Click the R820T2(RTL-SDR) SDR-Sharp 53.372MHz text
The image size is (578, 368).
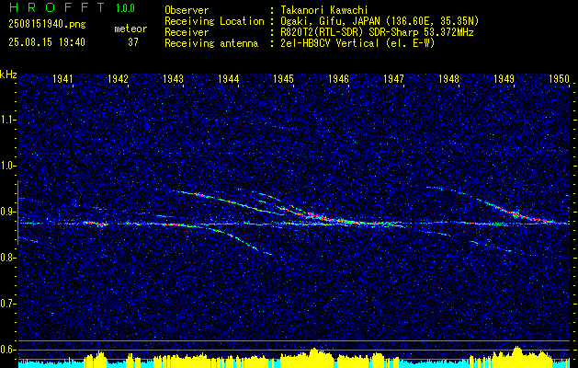pyautogui.click(x=376, y=32)
